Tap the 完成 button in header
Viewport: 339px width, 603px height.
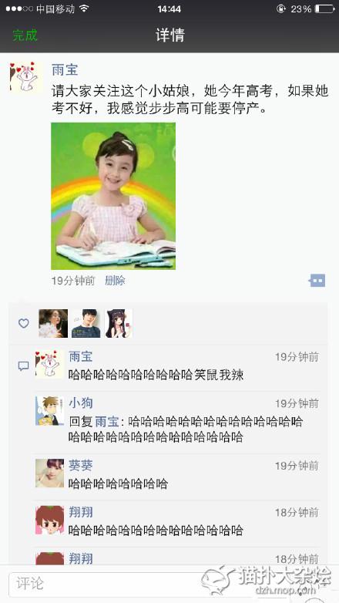[25, 35]
